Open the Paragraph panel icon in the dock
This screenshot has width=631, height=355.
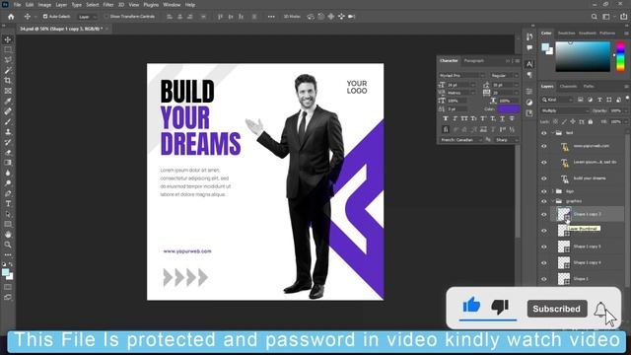click(529, 75)
